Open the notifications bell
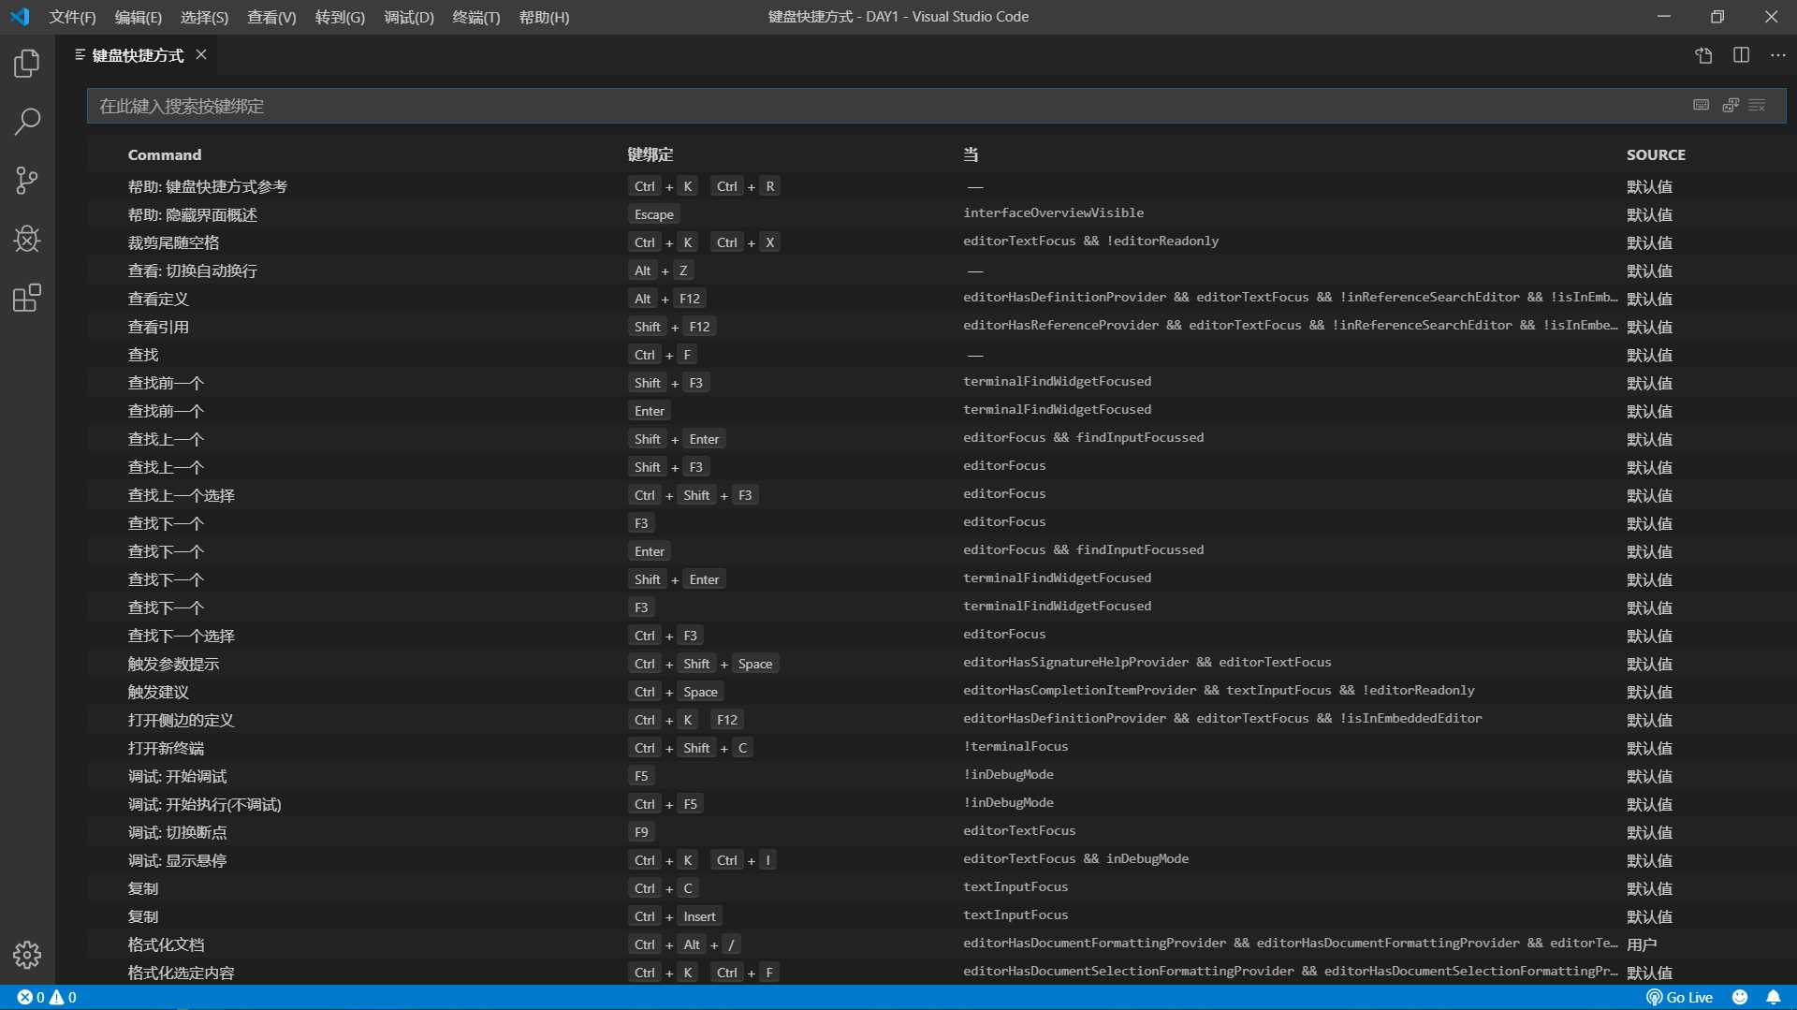This screenshot has width=1797, height=1010. [1774, 997]
